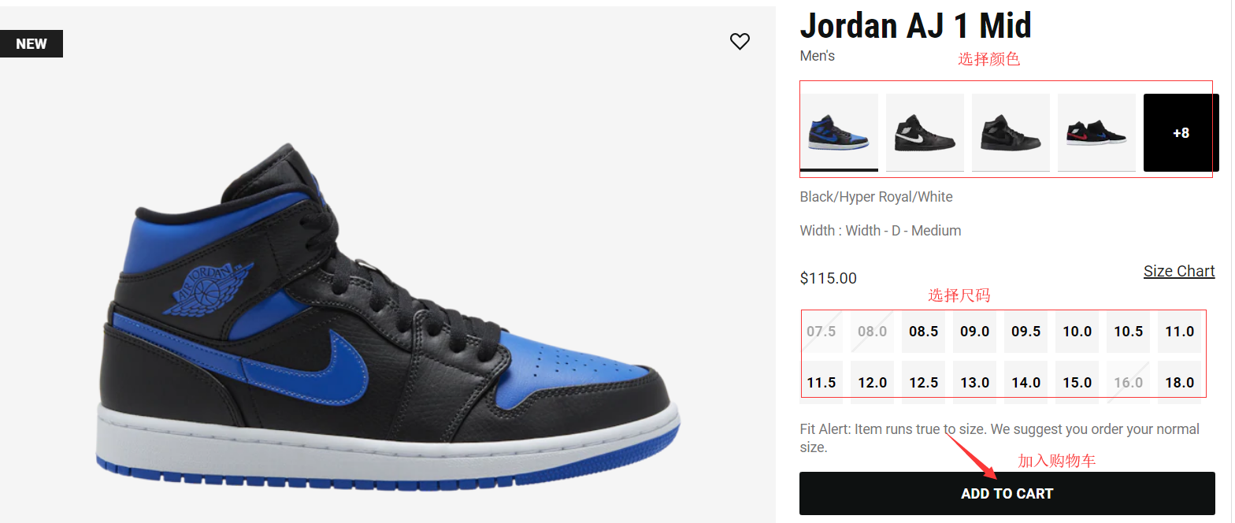Click the NEW badge label
1235x523 pixels.
pos(32,44)
